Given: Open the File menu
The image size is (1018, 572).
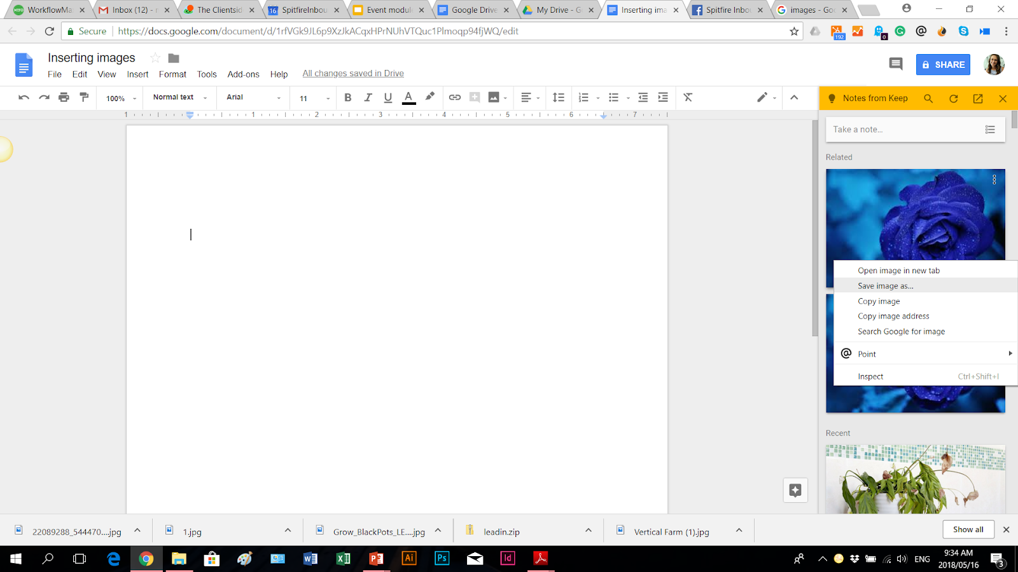Looking at the screenshot, I should pos(55,74).
